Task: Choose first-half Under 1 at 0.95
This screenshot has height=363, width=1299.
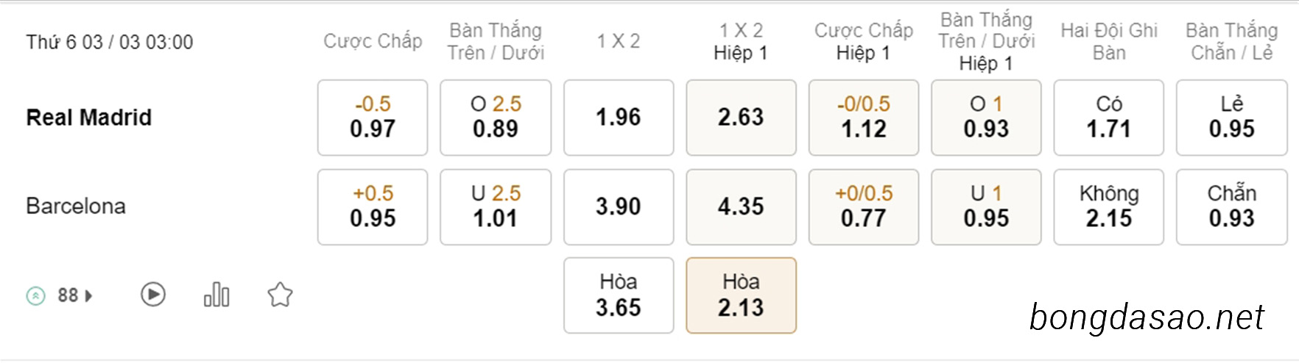Action: tap(986, 207)
